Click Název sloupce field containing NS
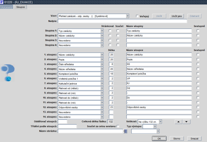207x142 pixels. tap(159, 64)
